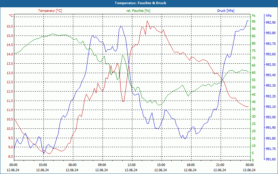This screenshot has width=278, height=174.
Task: Click the 06:00 time axis label
Action: coord(72,165)
